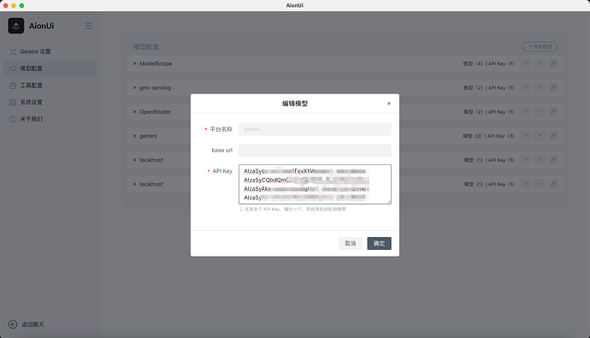Select 模型配置 in the sidebar
590x338 pixels.
click(x=50, y=68)
